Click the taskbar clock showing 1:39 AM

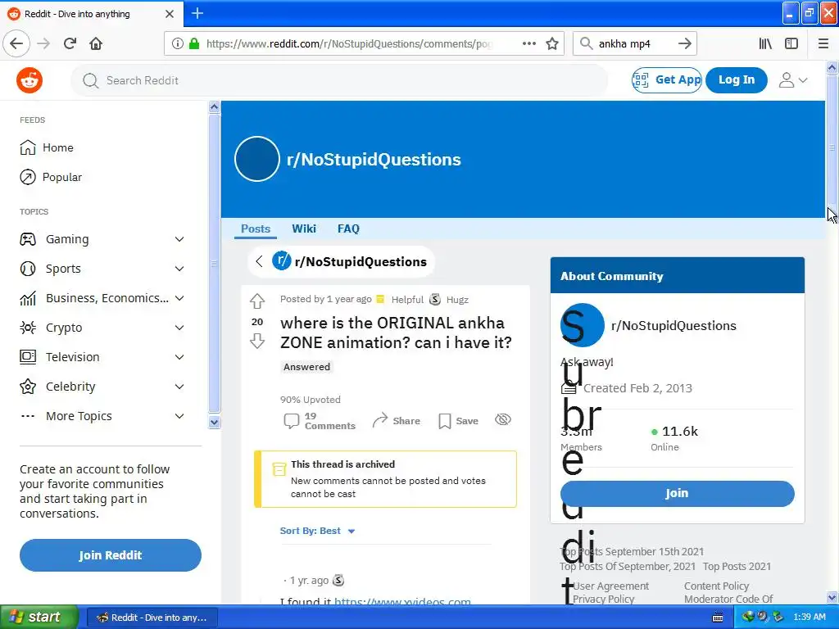point(809,618)
